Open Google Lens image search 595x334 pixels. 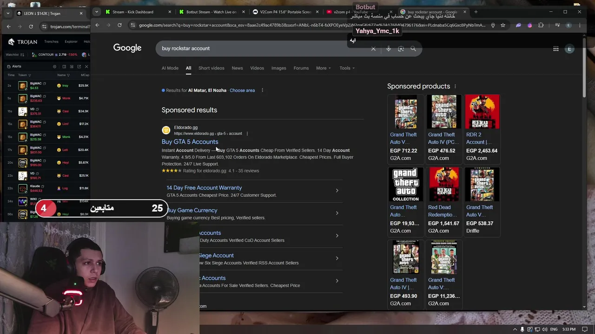[x=401, y=48]
